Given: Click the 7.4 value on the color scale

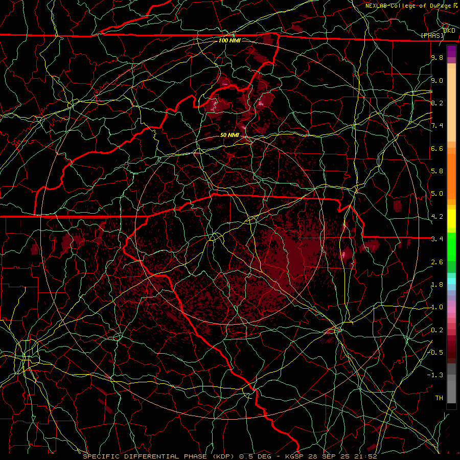Looking at the screenshot, I should click(437, 126).
